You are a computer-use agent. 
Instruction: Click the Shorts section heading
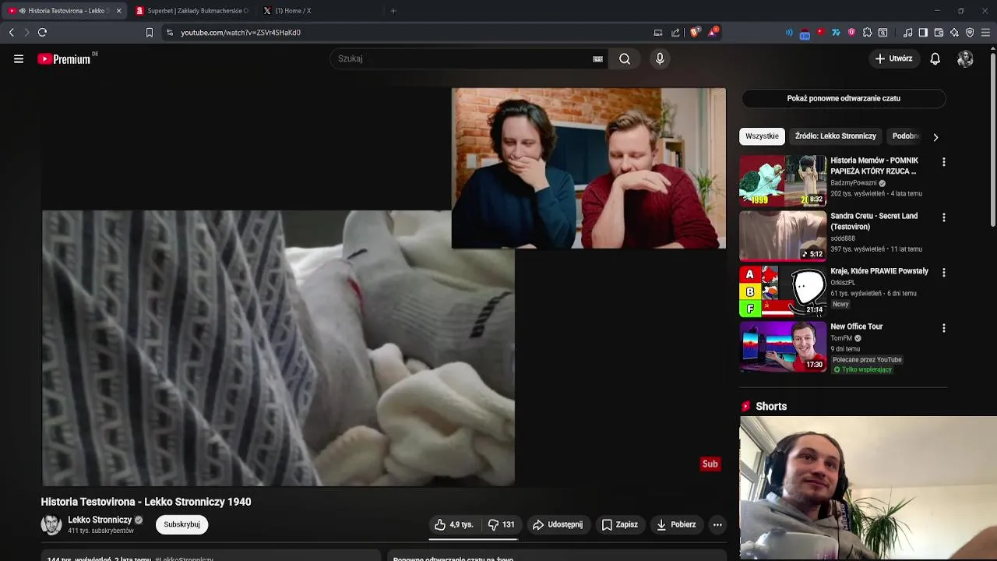coord(771,406)
